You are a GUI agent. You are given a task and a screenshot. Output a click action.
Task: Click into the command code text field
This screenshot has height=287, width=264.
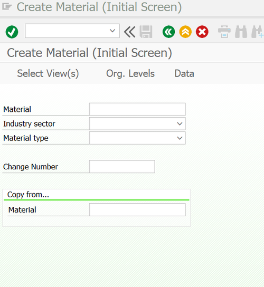[x=67, y=31]
